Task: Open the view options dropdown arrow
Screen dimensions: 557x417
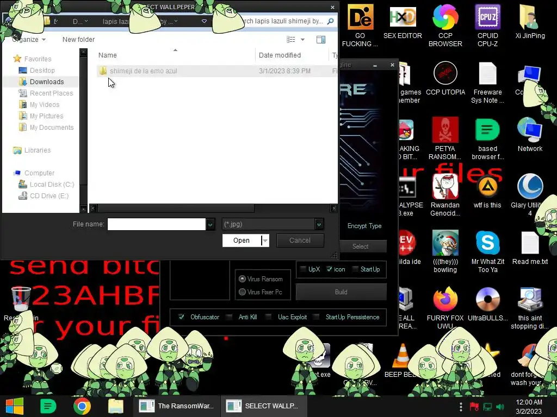Action: 302,39
